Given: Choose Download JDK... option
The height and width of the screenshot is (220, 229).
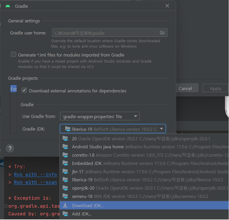Looking at the screenshot, I should click(x=144, y=205).
